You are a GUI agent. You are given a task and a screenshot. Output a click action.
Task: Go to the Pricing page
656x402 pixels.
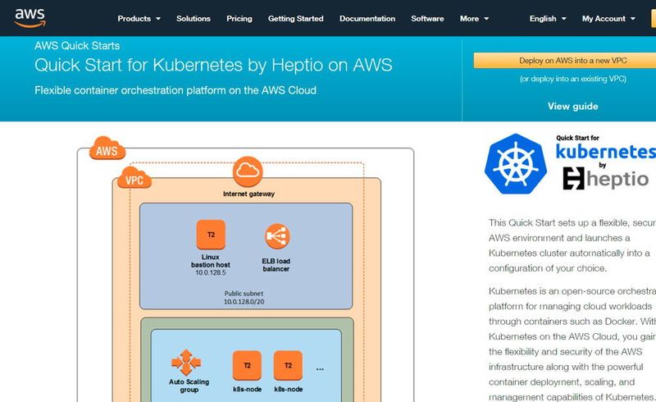pyautogui.click(x=239, y=18)
